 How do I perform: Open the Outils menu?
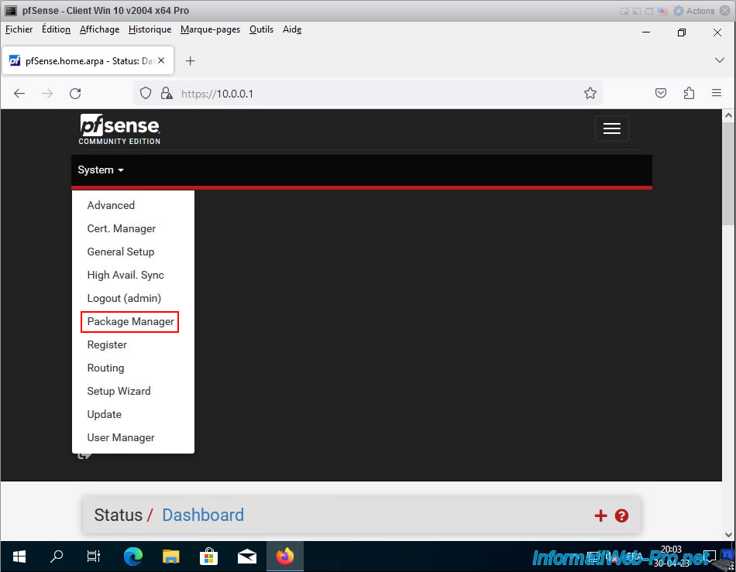261,29
